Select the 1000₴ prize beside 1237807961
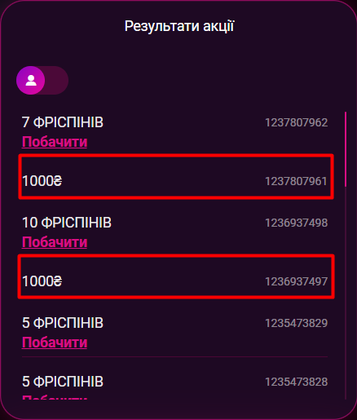The width and height of the screenshot is (357, 420). point(42,181)
